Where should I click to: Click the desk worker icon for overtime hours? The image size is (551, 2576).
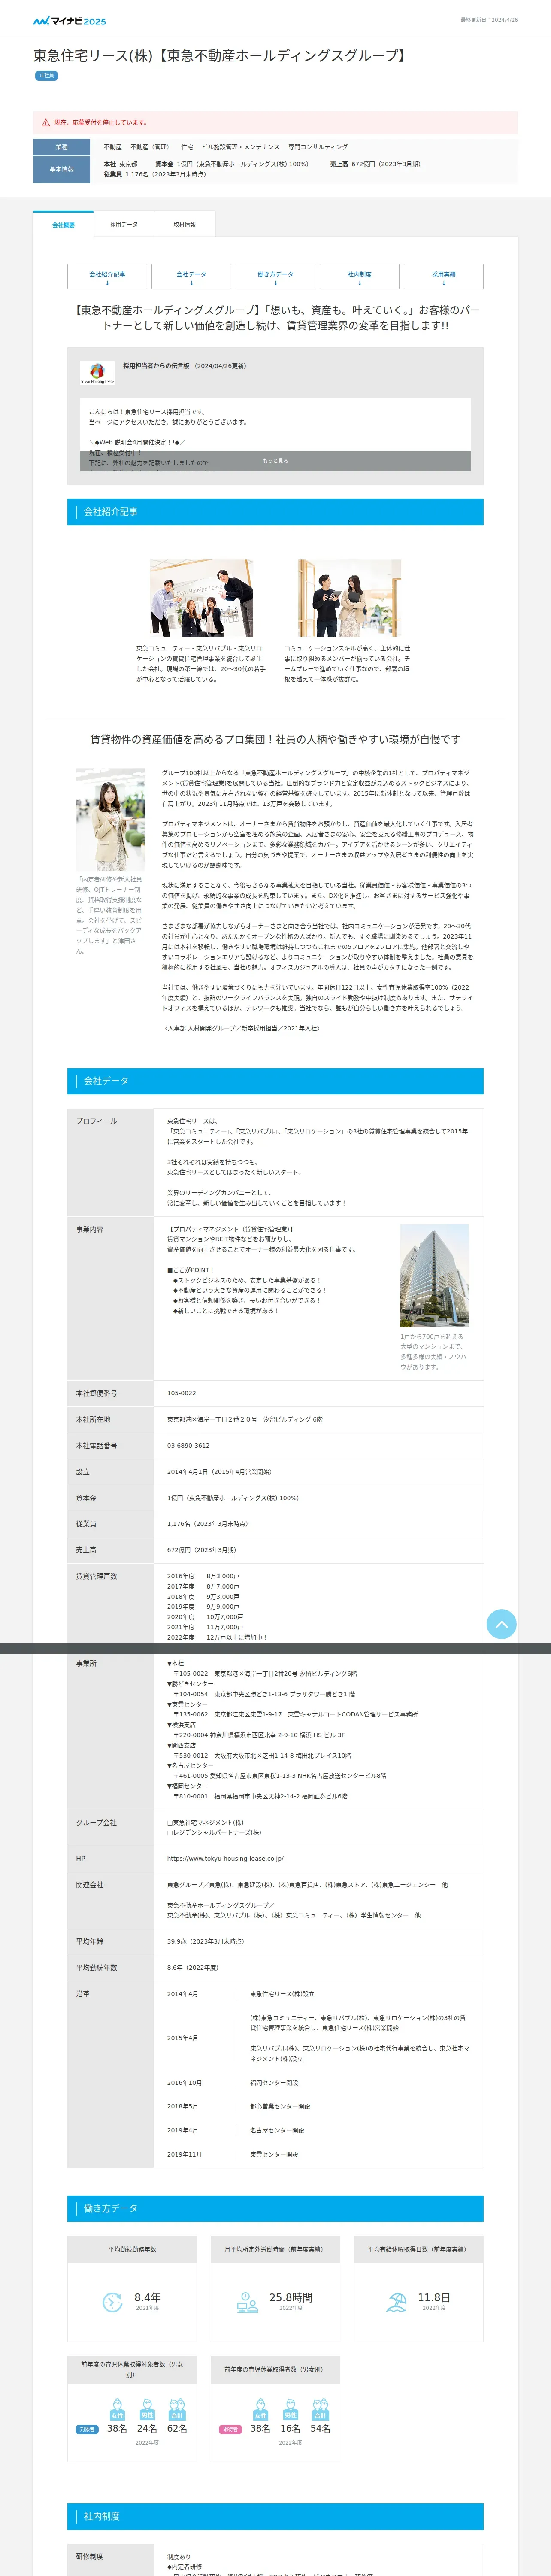247,2302
